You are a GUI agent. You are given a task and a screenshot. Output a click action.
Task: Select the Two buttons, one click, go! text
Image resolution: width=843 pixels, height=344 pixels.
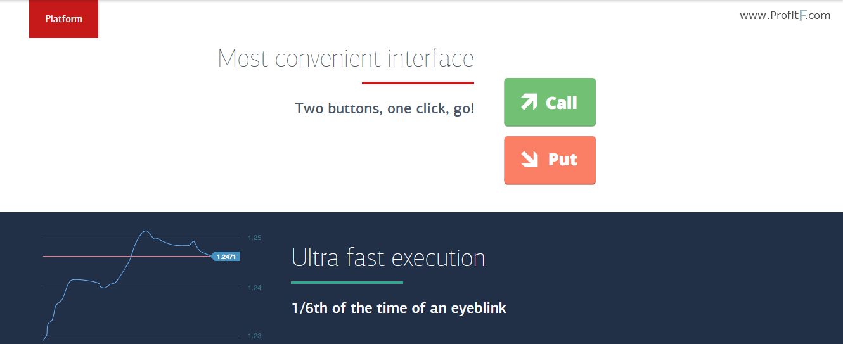point(384,108)
